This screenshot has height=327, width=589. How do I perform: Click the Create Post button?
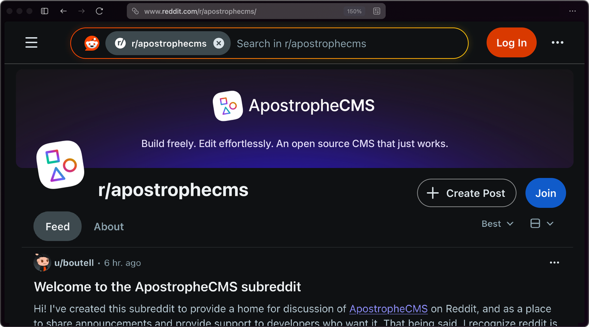click(x=466, y=193)
